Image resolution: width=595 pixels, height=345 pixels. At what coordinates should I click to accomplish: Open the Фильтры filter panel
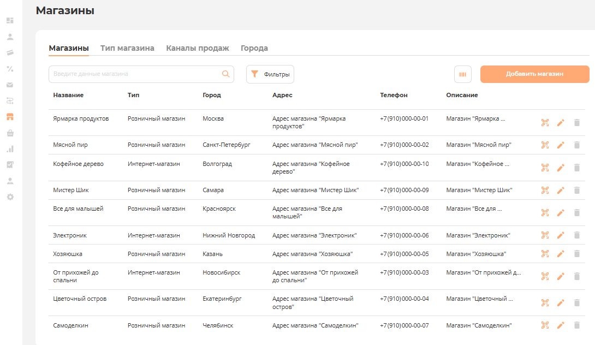tap(270, 74)
